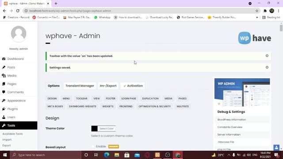Image resolution: width=283 pixels, height=159 pixels.
Task: Open Constants Overview link
Action: 230,127
